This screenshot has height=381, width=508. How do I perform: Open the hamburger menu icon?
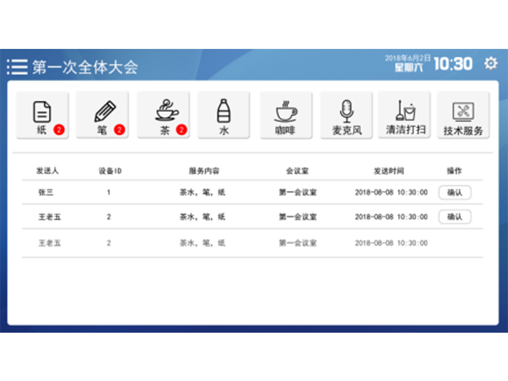pyautogui.click(x=17, y=67)
